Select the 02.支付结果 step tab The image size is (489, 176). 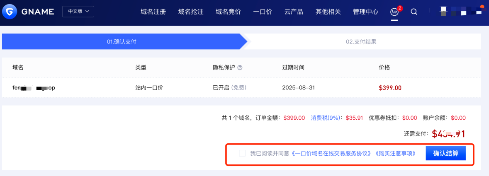coord(363,41)
